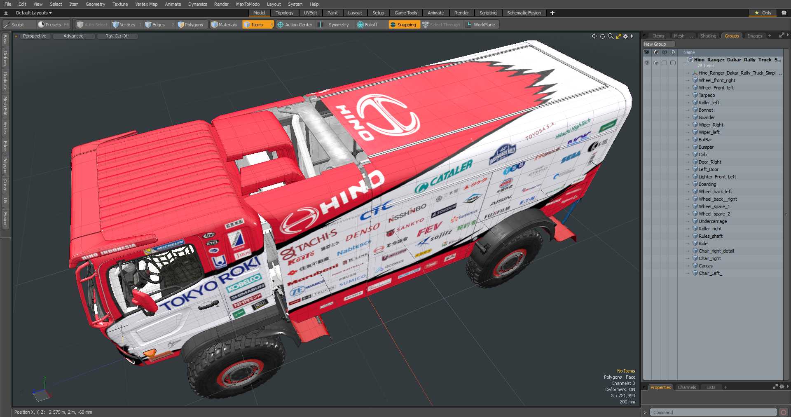Click the visibility eye column header
Screen dimensions: 791x417
[646, 52]
